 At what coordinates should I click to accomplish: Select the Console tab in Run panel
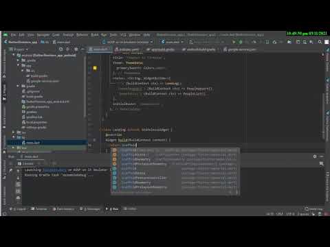25,163
